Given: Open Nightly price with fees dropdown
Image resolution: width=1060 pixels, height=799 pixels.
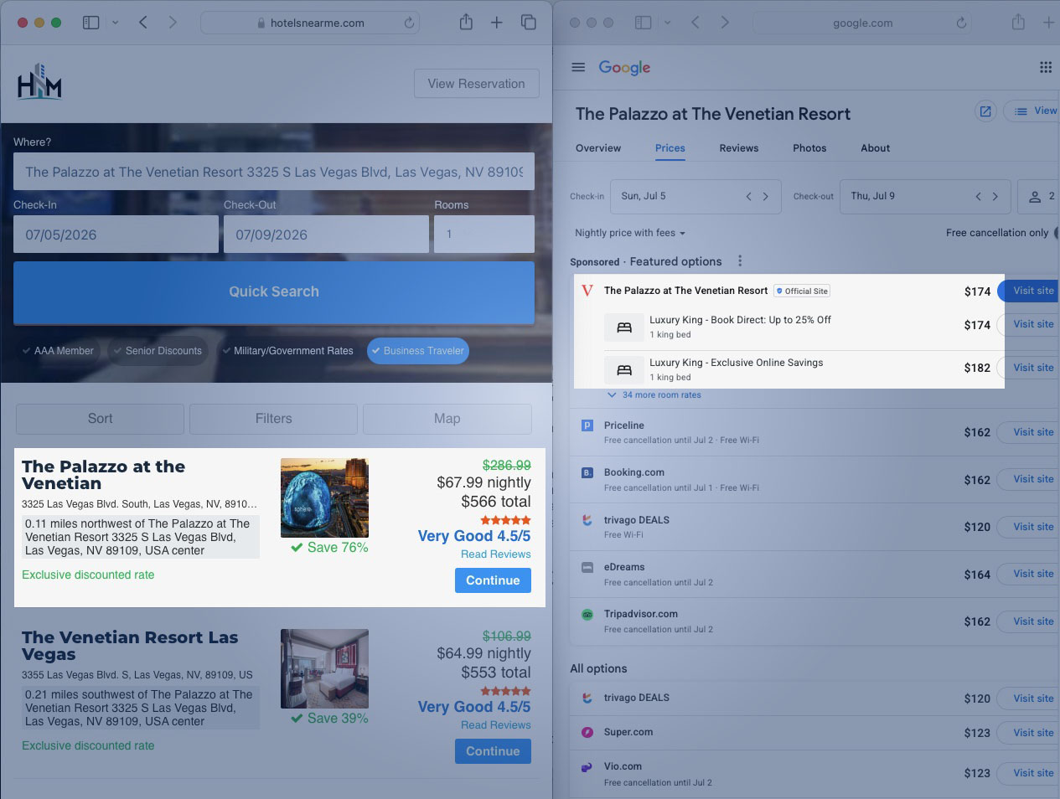Looking at the screenshot, I should click(630, 233).
